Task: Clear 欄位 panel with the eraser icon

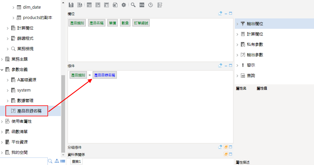Action: pyautogui.click(x=220, y=13)
